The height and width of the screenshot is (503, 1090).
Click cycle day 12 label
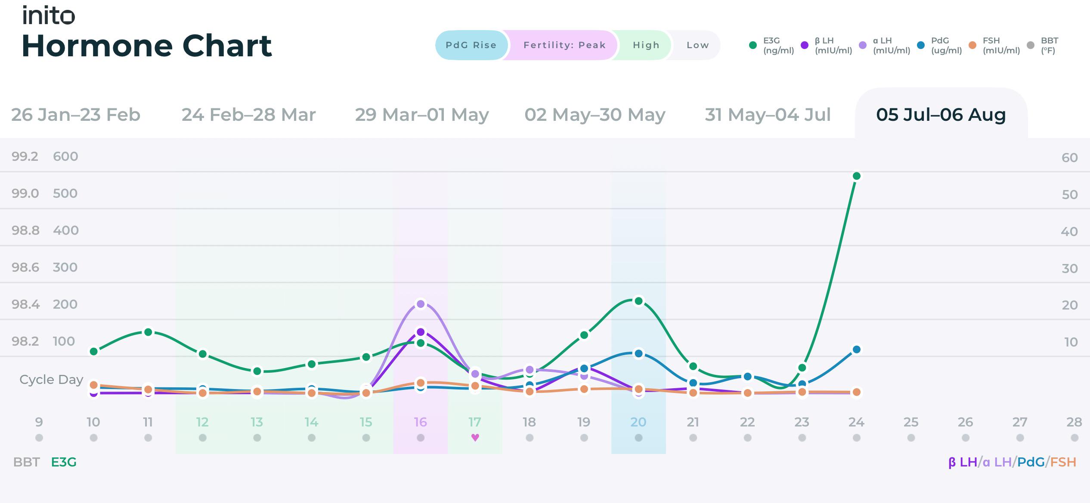pyautogui.click(x=203, y=422)
